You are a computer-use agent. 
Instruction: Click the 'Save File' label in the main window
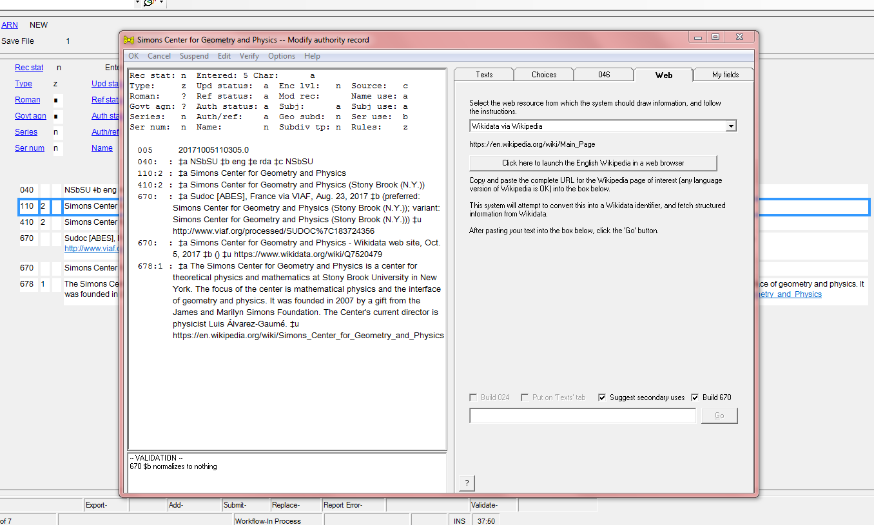point(18,41)
